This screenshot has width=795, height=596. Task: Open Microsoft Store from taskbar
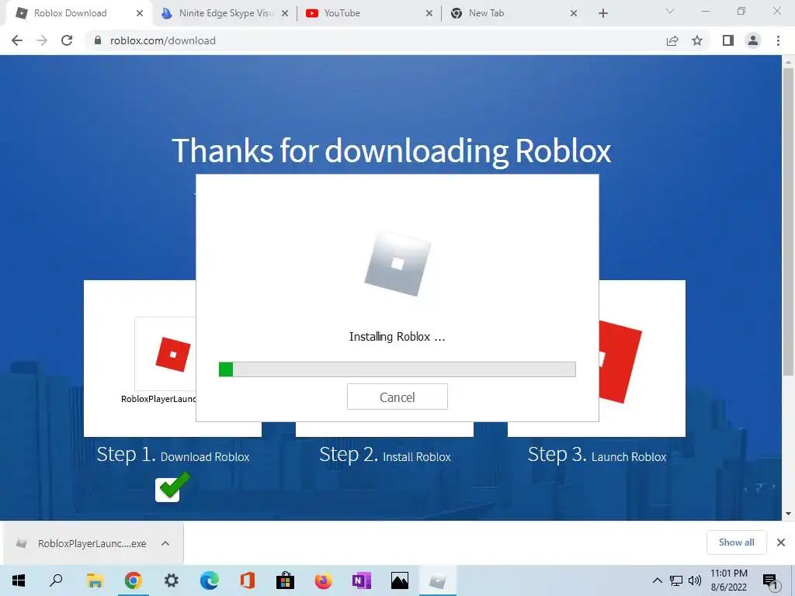point(286,580)
